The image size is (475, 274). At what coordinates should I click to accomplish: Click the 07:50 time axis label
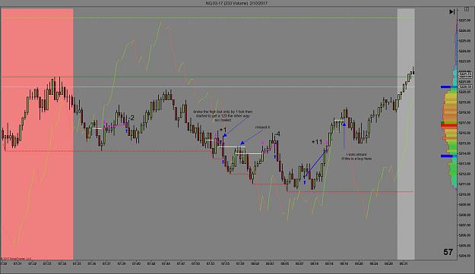coord(195,263)
